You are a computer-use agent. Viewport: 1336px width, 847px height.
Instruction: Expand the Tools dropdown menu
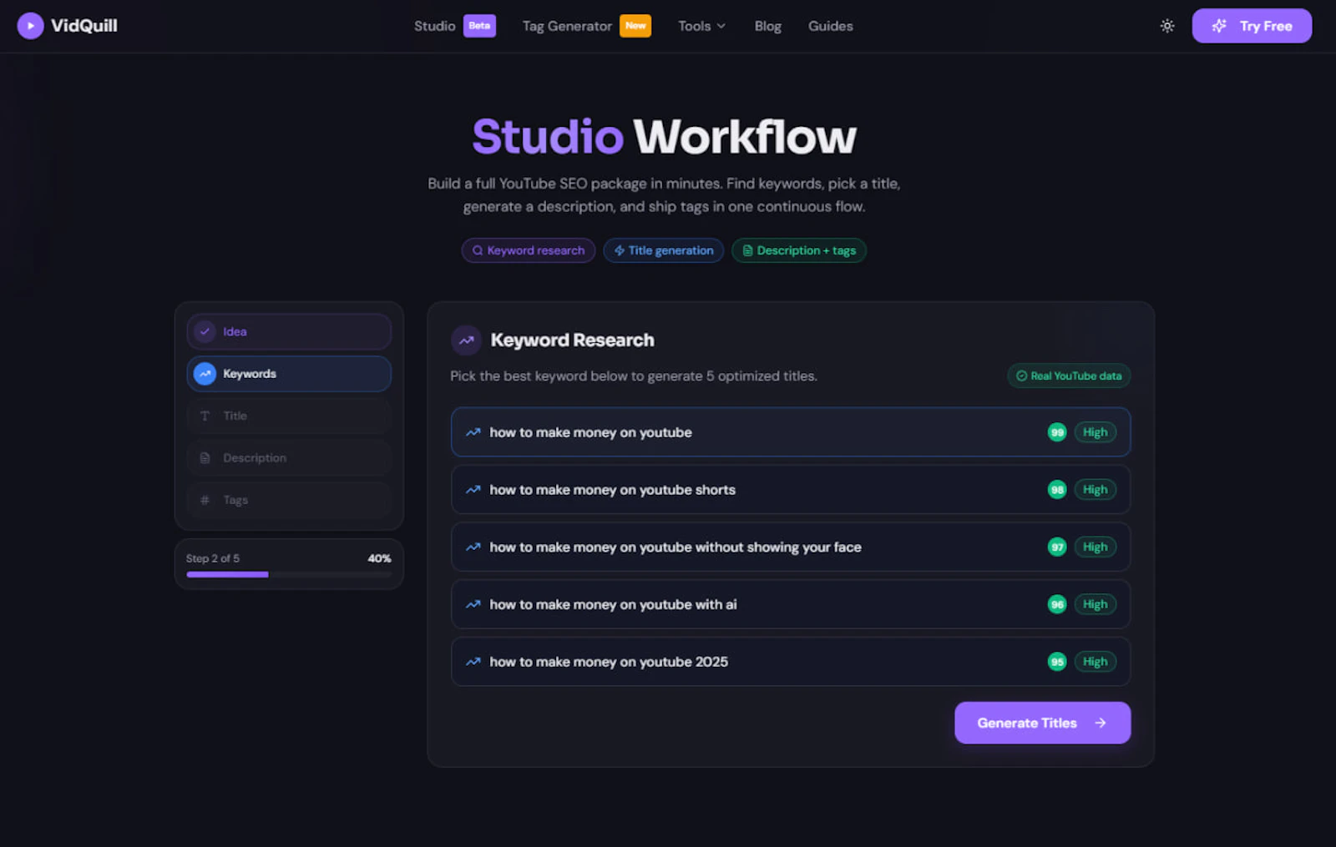701,26
